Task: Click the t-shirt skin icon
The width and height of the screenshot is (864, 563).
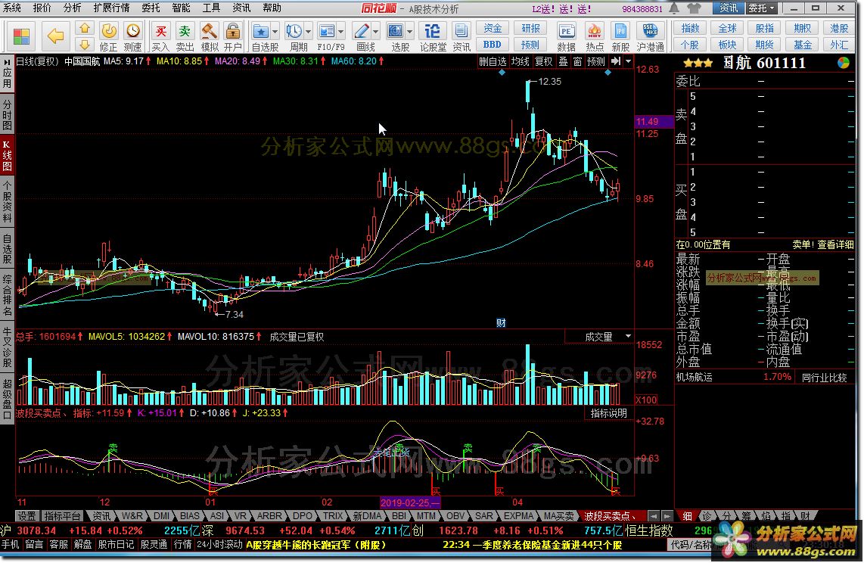Action: (695, 8)
